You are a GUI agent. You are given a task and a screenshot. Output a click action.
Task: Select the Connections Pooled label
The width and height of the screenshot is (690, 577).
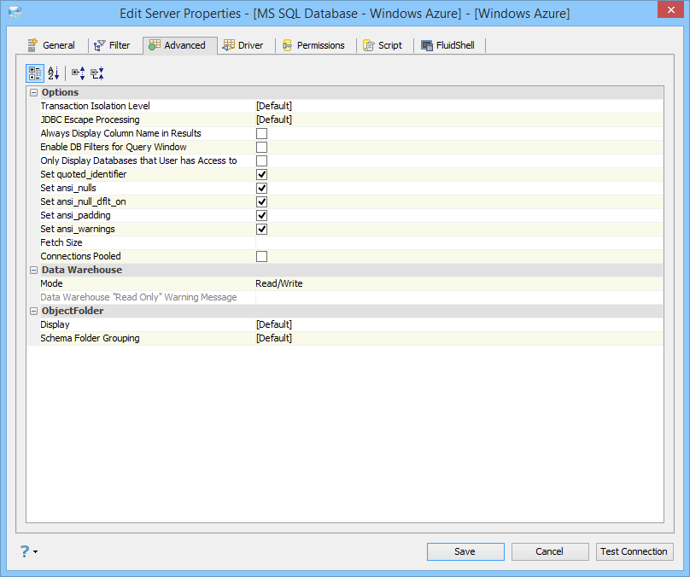click(x=80, y=256)
